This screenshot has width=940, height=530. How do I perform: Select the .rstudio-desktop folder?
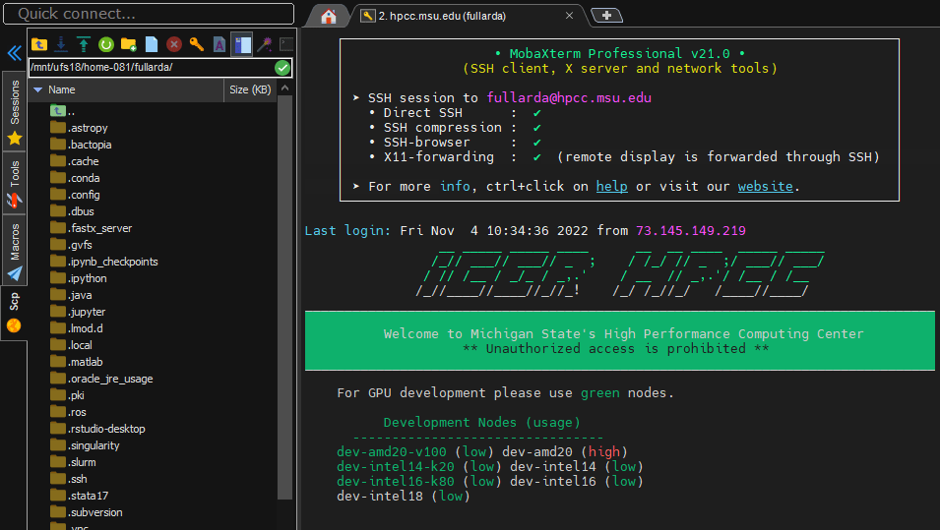pos(97,430)
